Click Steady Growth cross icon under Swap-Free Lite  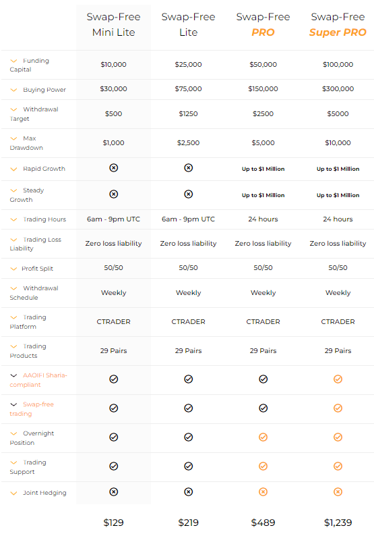pos(189,194)
